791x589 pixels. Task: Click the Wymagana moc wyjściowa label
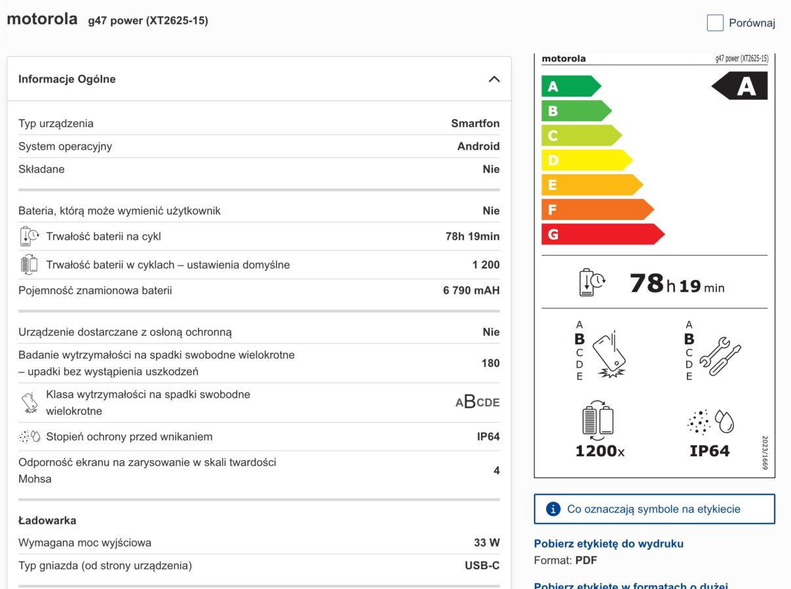point(85,543)
